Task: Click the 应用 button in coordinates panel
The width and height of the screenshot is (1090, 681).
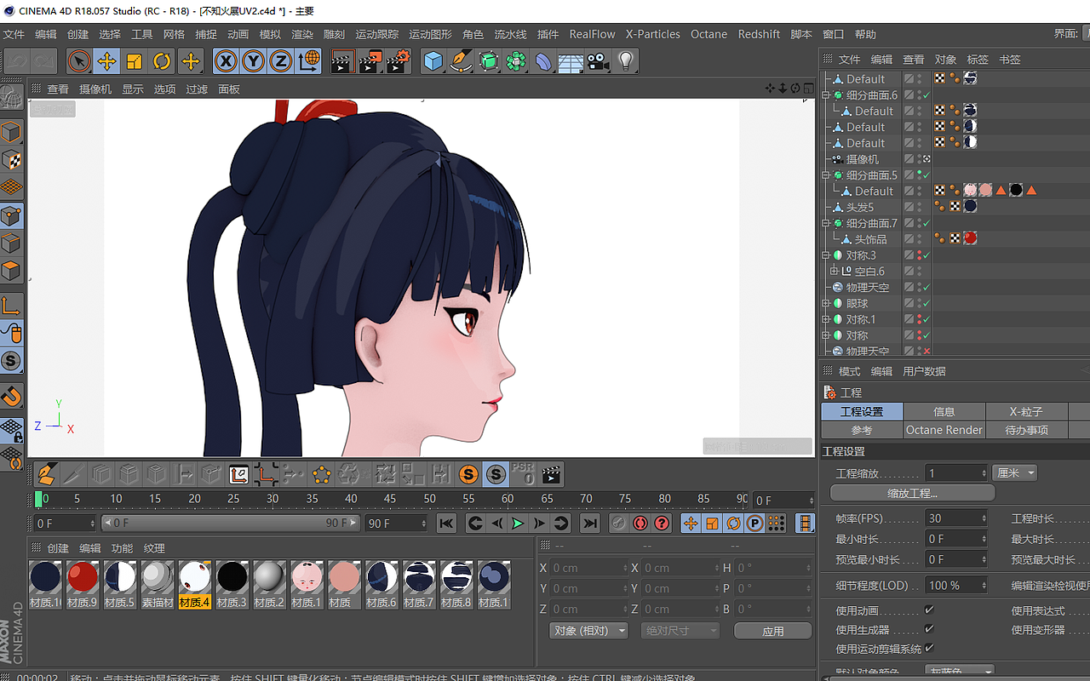Action: (772, 630)
